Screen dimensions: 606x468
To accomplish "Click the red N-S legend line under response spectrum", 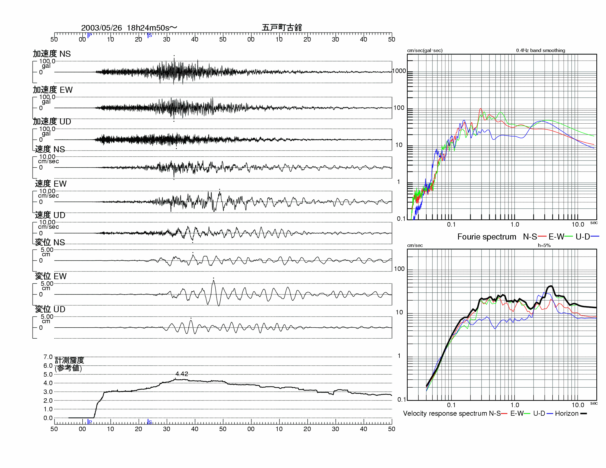I will tap(504, 413).
